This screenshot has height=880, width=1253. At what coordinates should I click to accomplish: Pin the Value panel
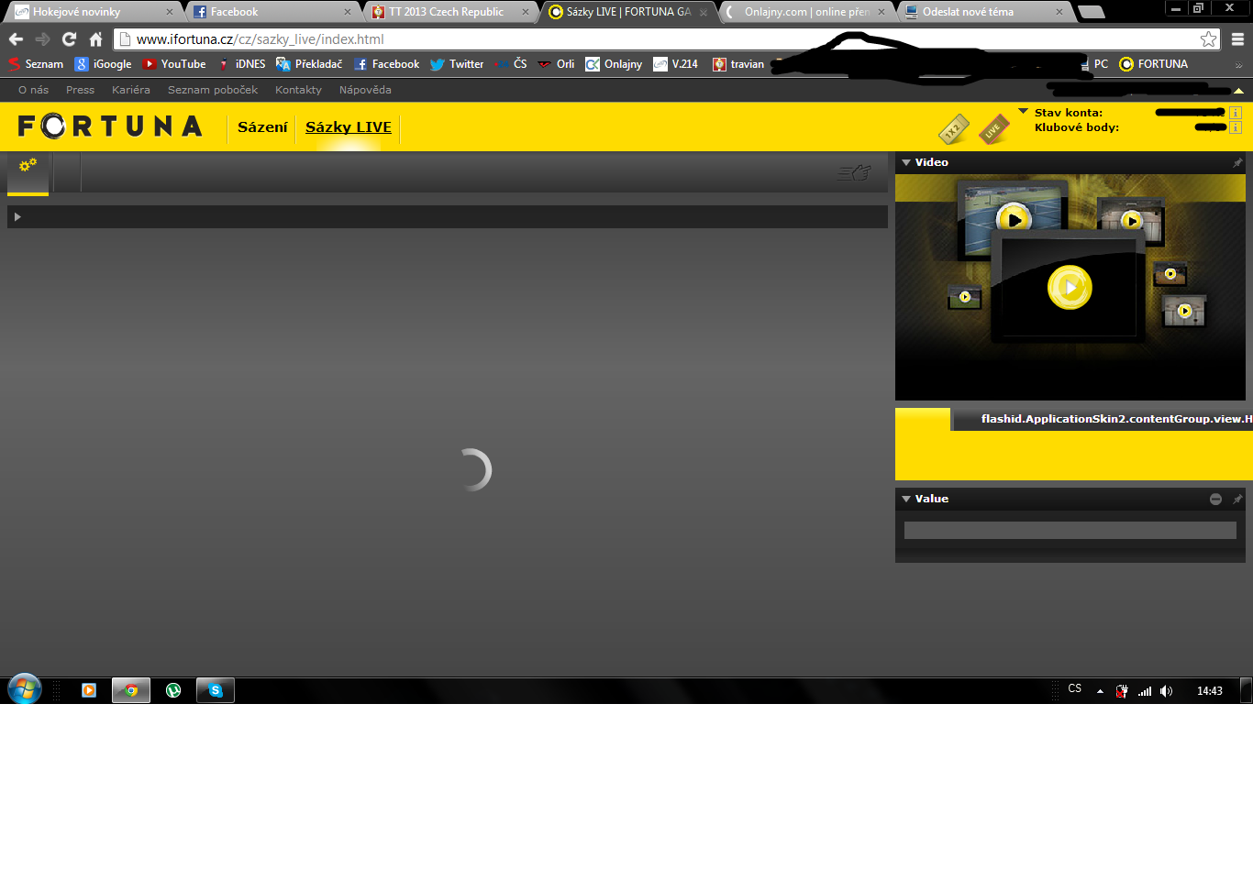click(1237, 499)
